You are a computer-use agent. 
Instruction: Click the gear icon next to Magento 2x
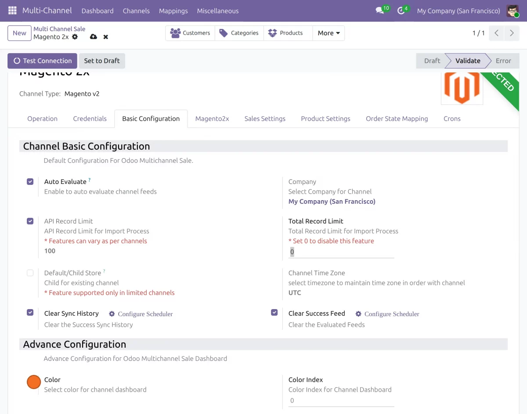(75, 37)
